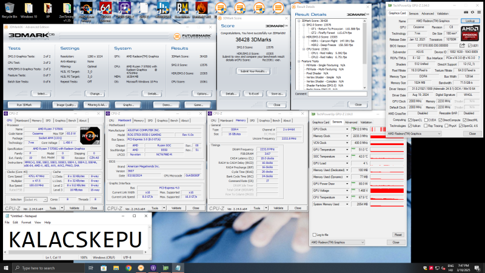Open Memory Clock sensor dropdown
485x273 pixels.
pyautogui.click(x=347, y=136)
